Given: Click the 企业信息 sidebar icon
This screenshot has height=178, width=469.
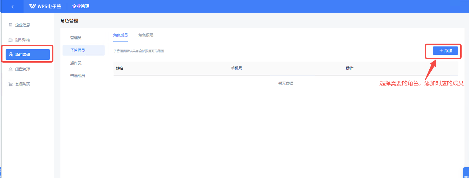Looking at the screenshot, I should click(11, 25).
